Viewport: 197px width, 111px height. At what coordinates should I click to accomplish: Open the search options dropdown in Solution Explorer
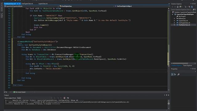click(195, 10)
